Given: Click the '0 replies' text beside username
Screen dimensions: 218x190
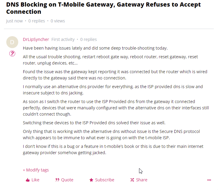Looking at the screenshot, I should click(89, 39).
